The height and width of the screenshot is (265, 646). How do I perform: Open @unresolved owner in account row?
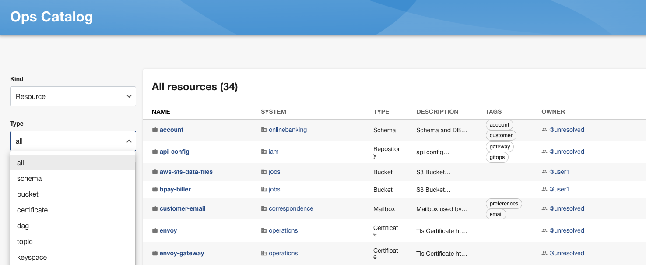(x=567, y=130)
